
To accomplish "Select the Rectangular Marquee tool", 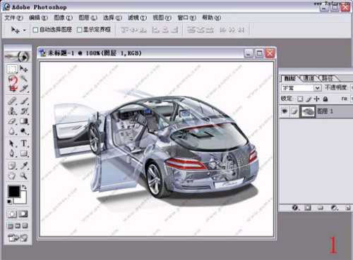I will pyautogui.click(x=12, y=69).
